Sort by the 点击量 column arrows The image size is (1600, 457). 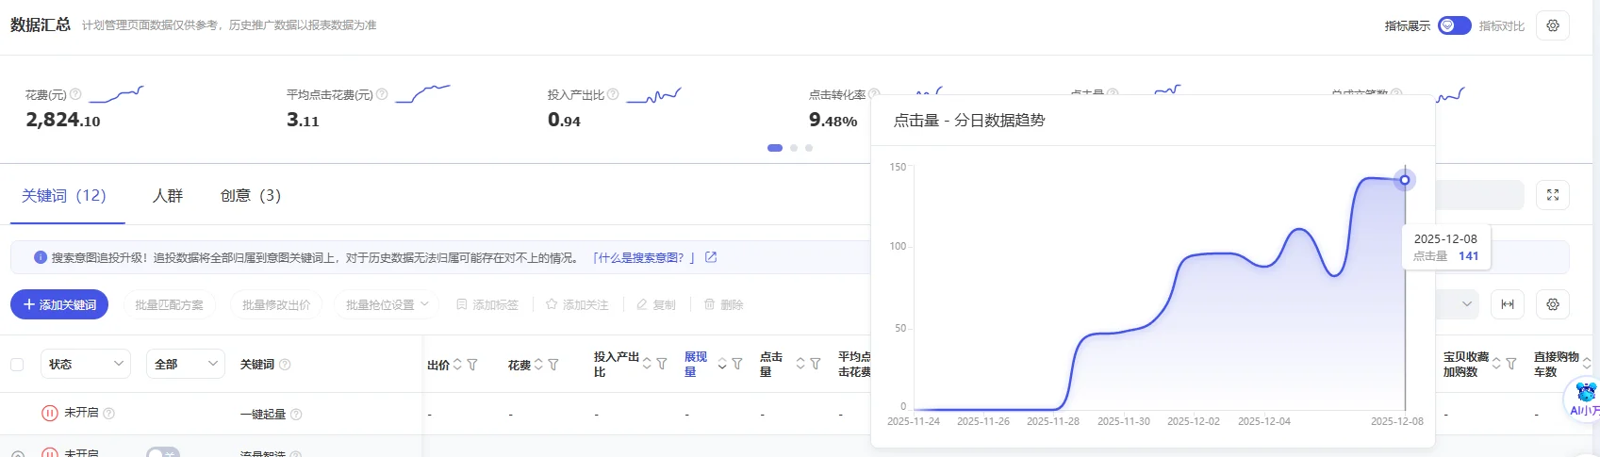800,364
